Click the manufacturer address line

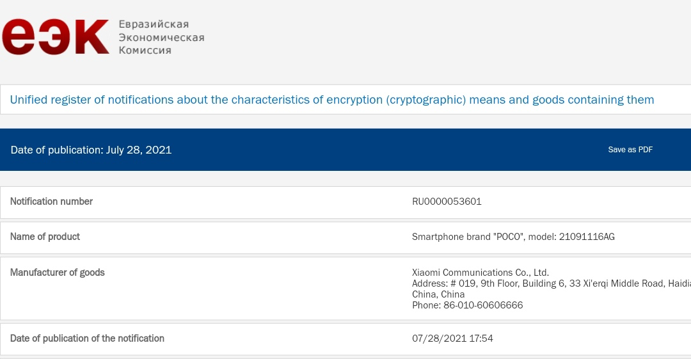[550, 283]
